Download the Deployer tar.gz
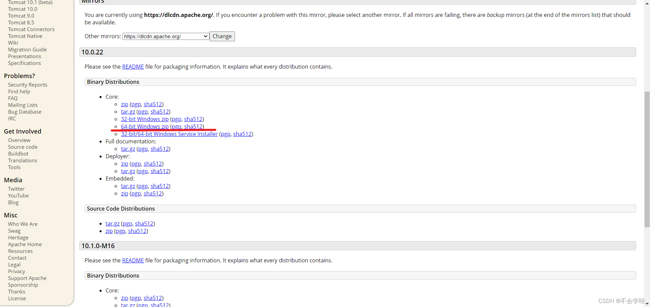 [128, 171]
